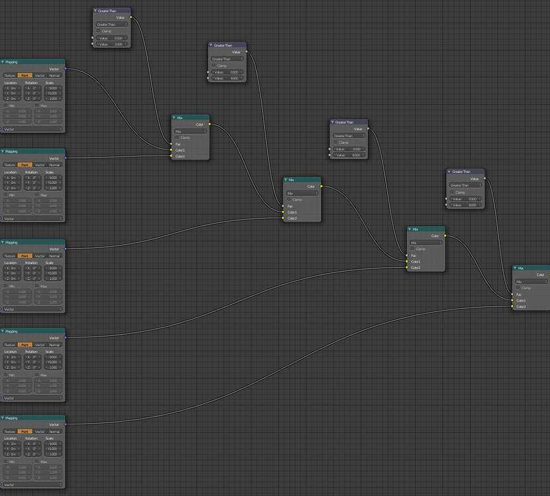Screen dimensions: 550x496
Task: Enable Min checkbox in the topmost Mapping node
Action: pyautogui.click(x=5, y=106)
